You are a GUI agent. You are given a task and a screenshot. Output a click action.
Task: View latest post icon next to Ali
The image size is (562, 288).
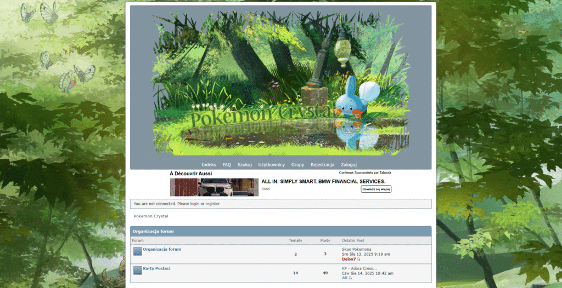(x=350, y=278)
